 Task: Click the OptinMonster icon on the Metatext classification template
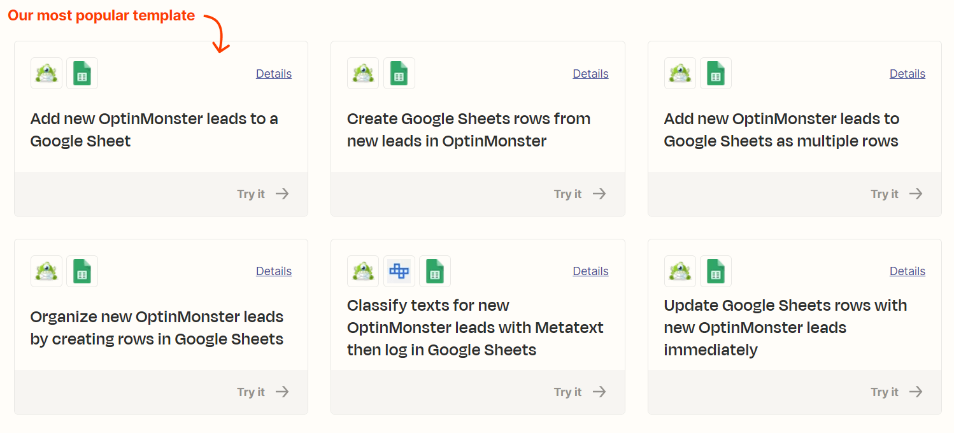coord(362,271)
